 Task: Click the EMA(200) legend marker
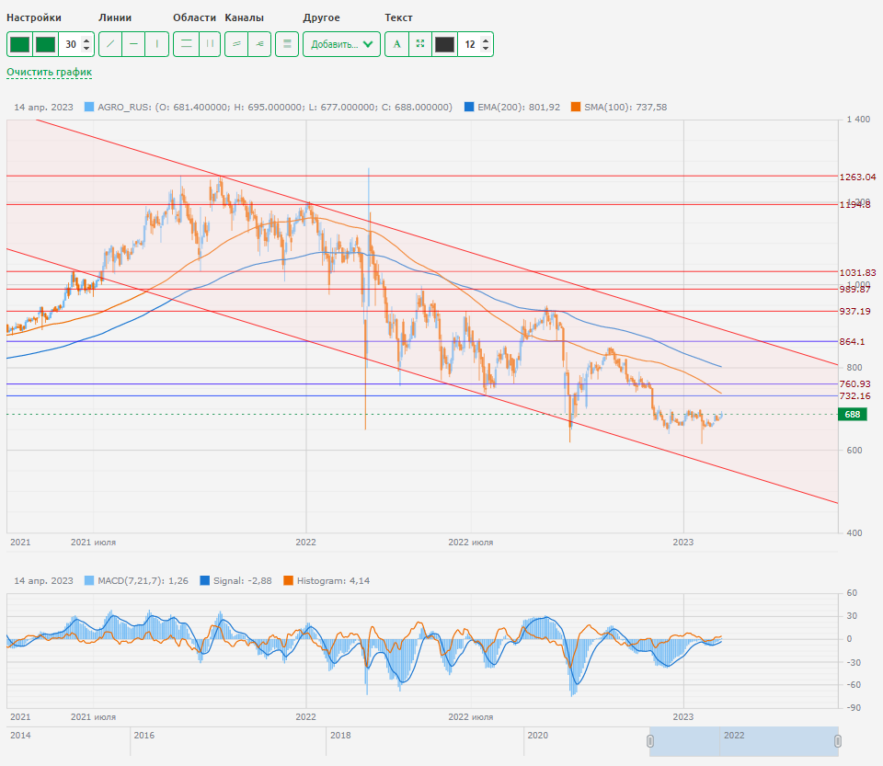pos(470,107)
